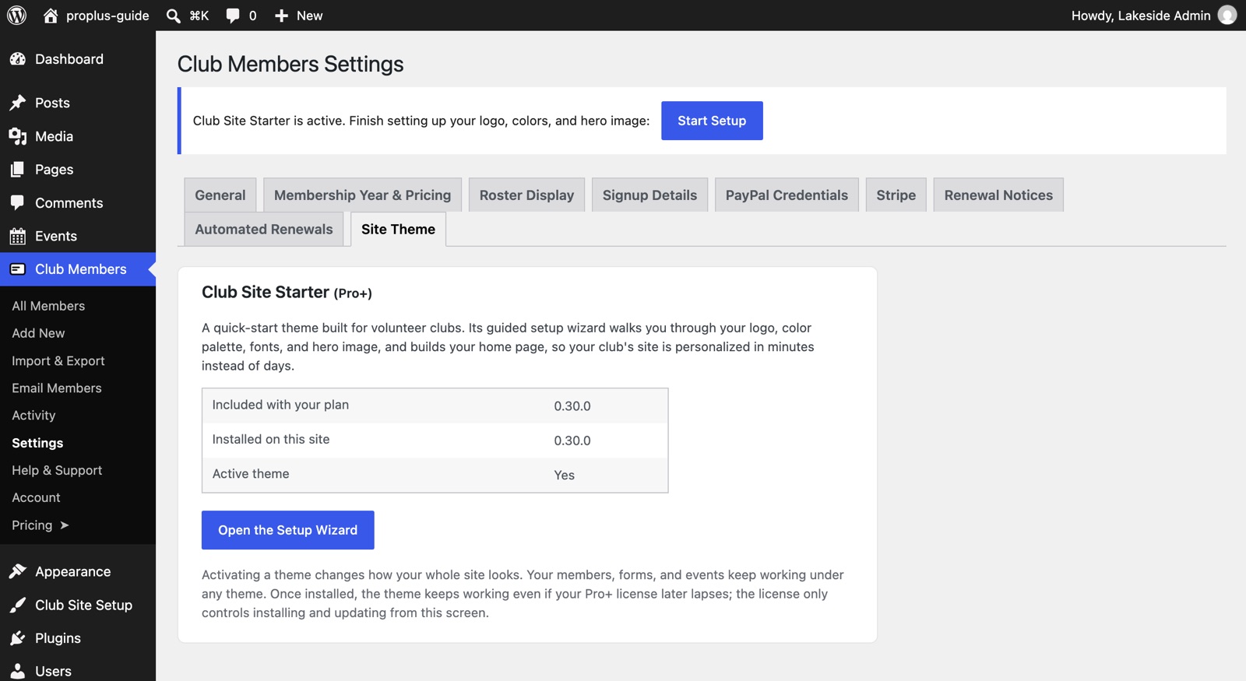
Task: Switch to the Renewal Notices tab
Action: (998, 195)
